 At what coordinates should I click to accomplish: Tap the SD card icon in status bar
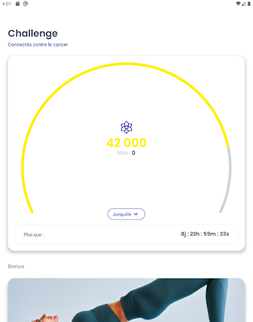pyautogui.click(x=18, y=4)
